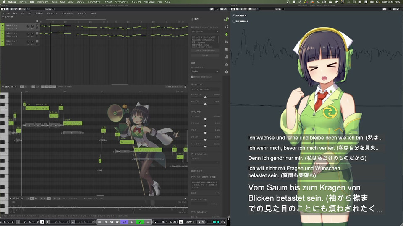Adjust the ピッチシフト slider
The width and height of the screenshot is (403, 226).
point(205,98)
